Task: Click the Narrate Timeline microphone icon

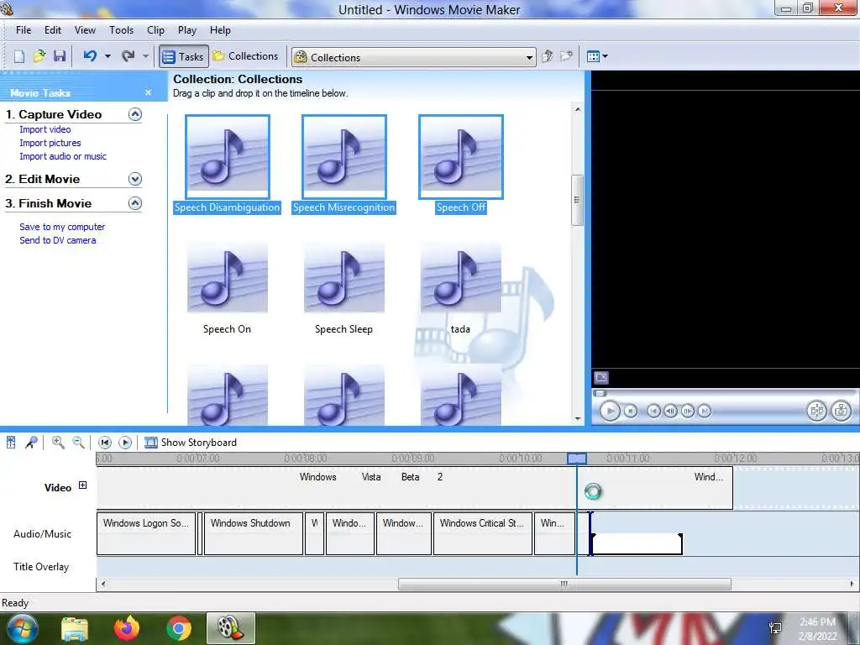Action: tap(31, 442)
